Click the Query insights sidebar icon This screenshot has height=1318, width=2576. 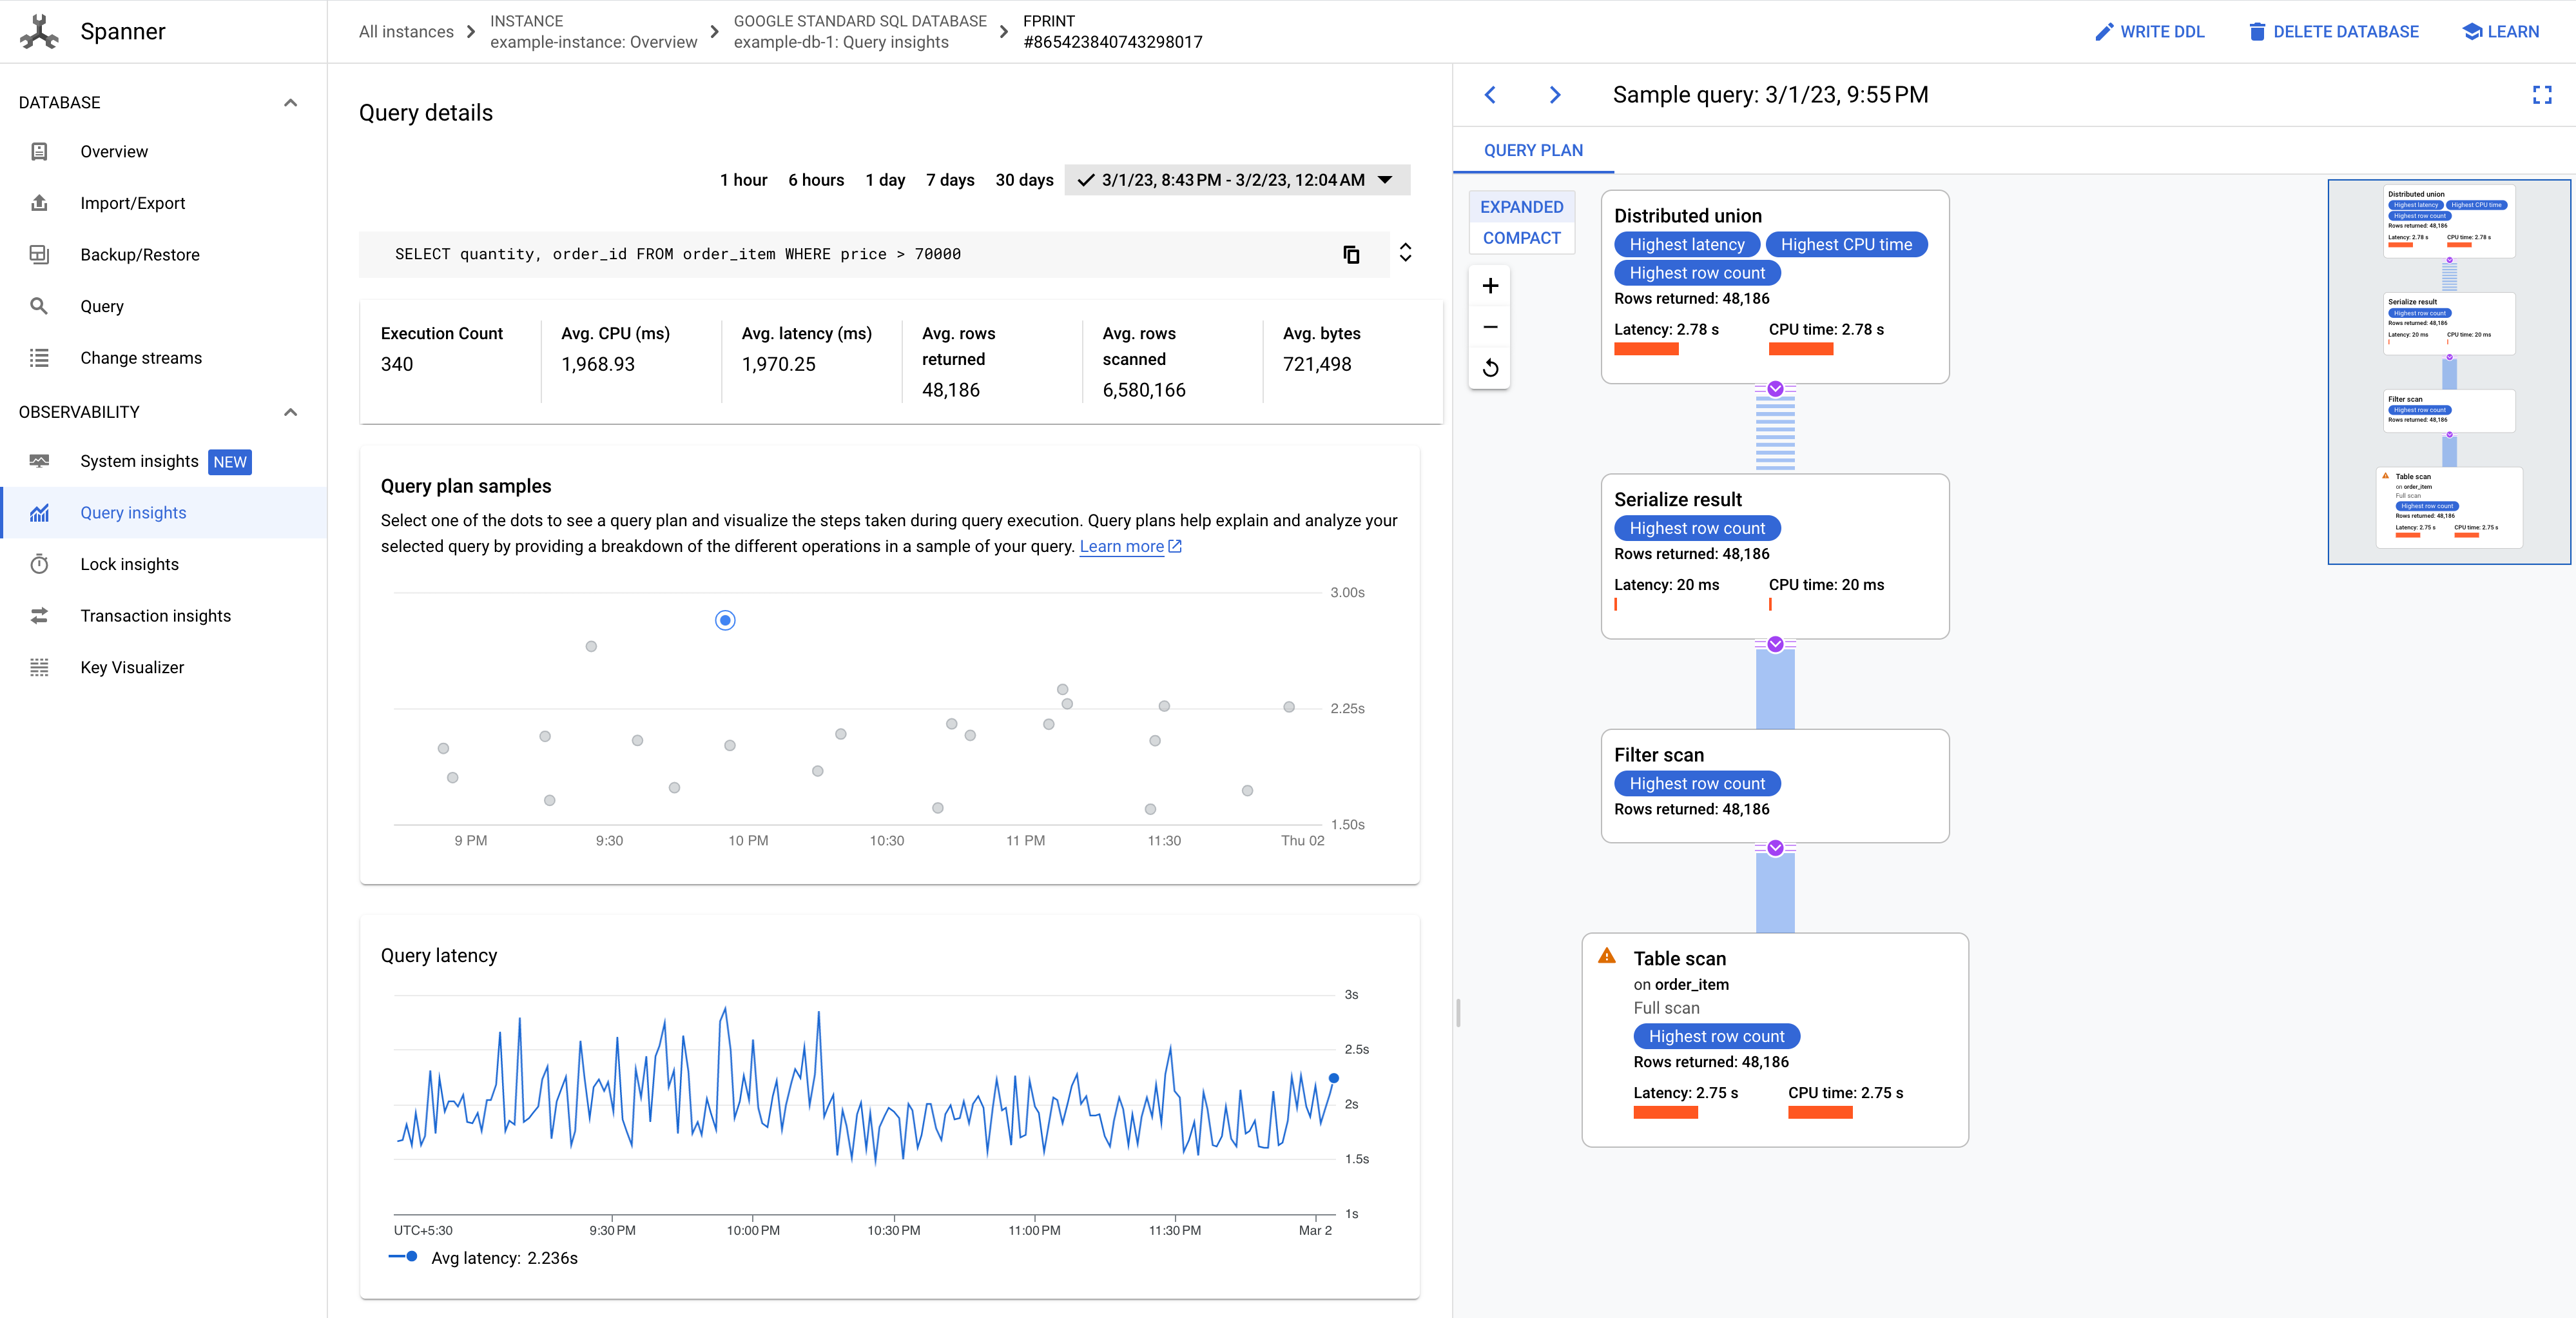point(41,513)
